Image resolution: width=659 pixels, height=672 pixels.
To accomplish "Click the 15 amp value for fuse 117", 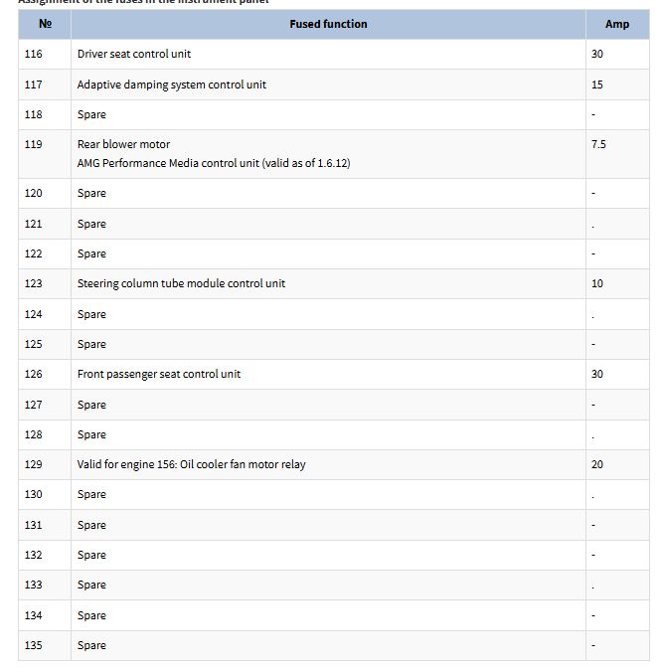I will pos(596,84).
